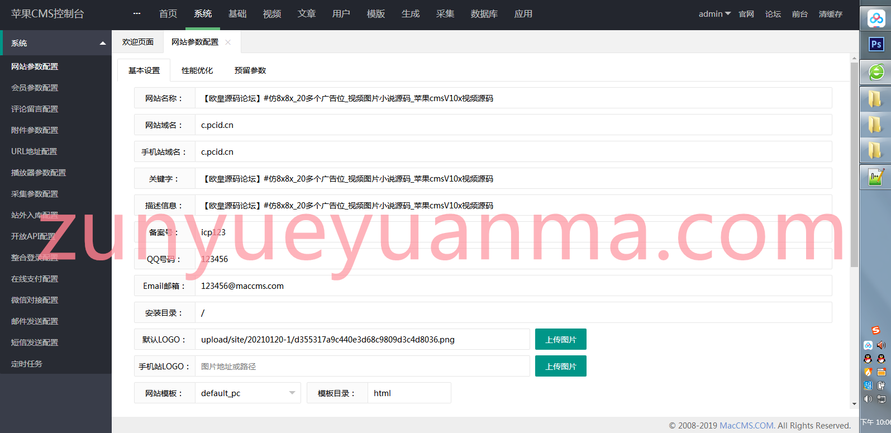Screen dimensions: 891x433
Task: Click the 网站域名 input field
Action: click(513, 125)
